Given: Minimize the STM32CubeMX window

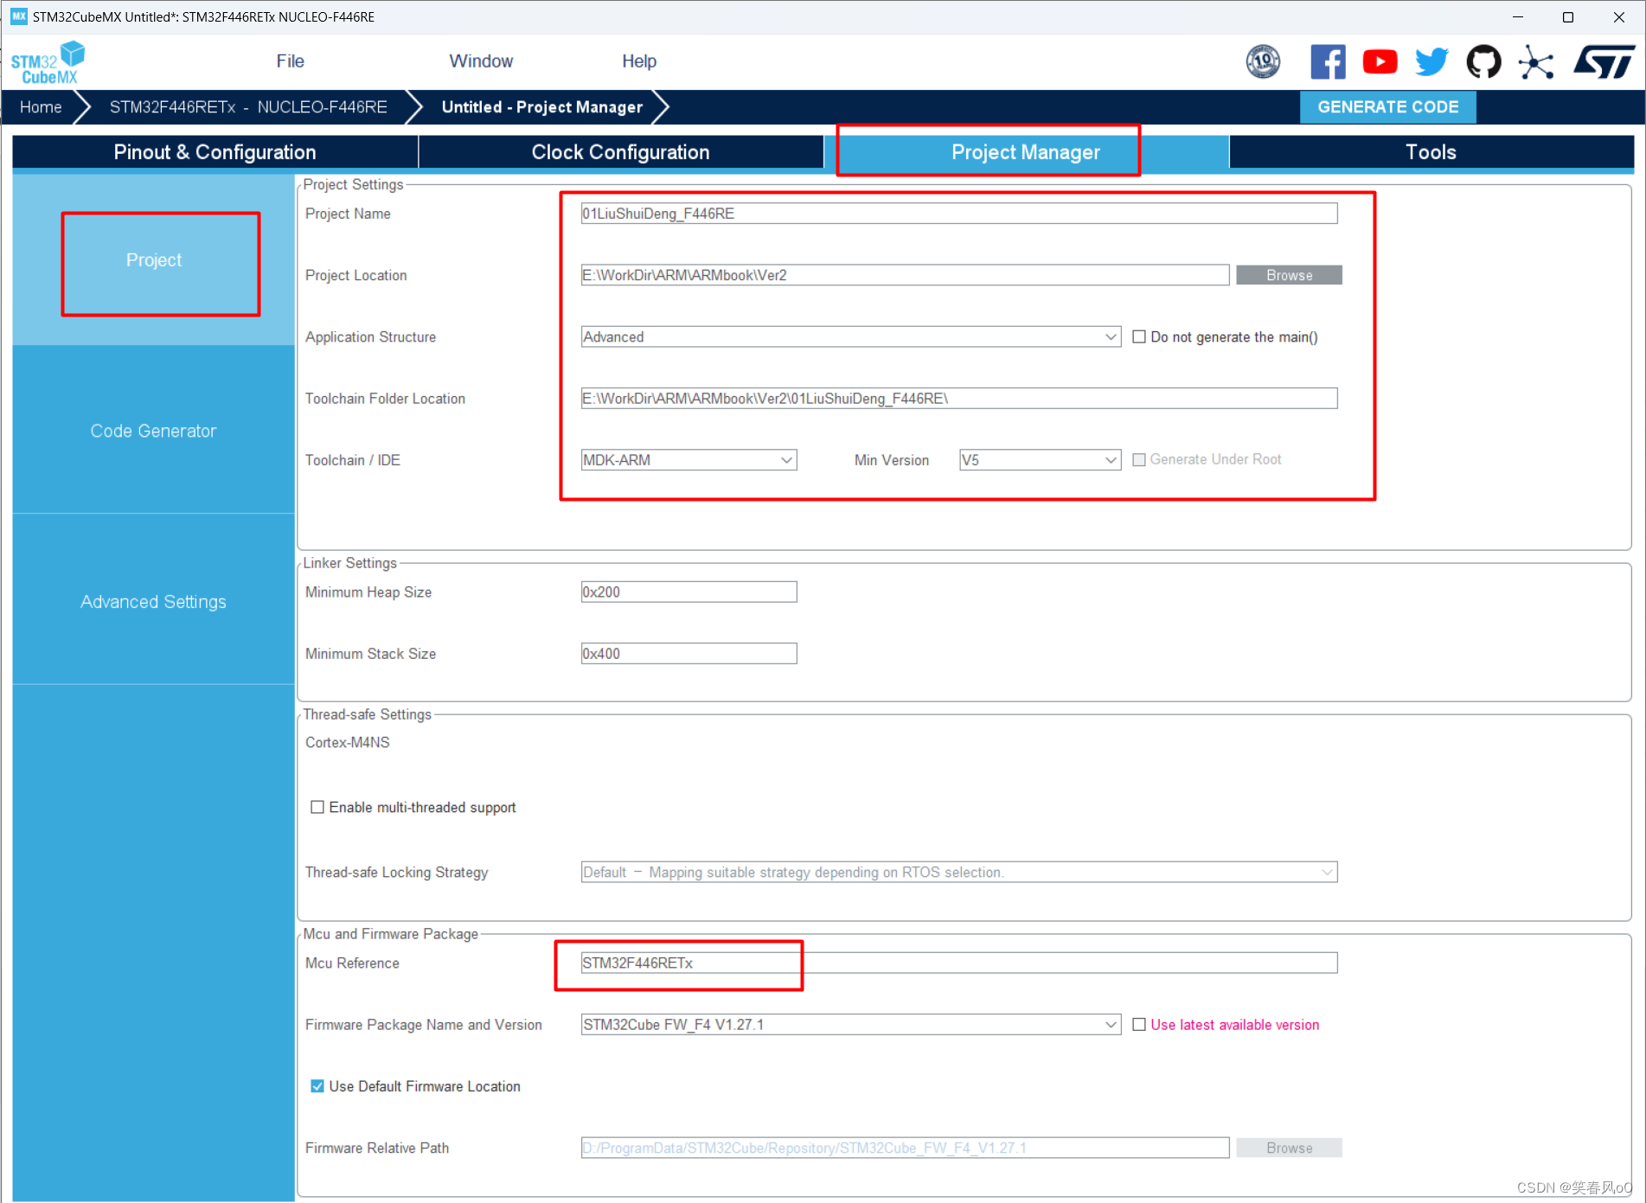Looking at the screenshot, I should 1518,16.
